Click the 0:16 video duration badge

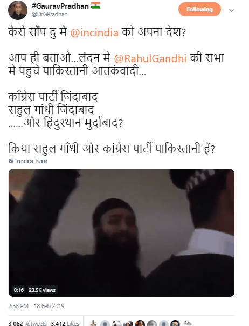19,290
